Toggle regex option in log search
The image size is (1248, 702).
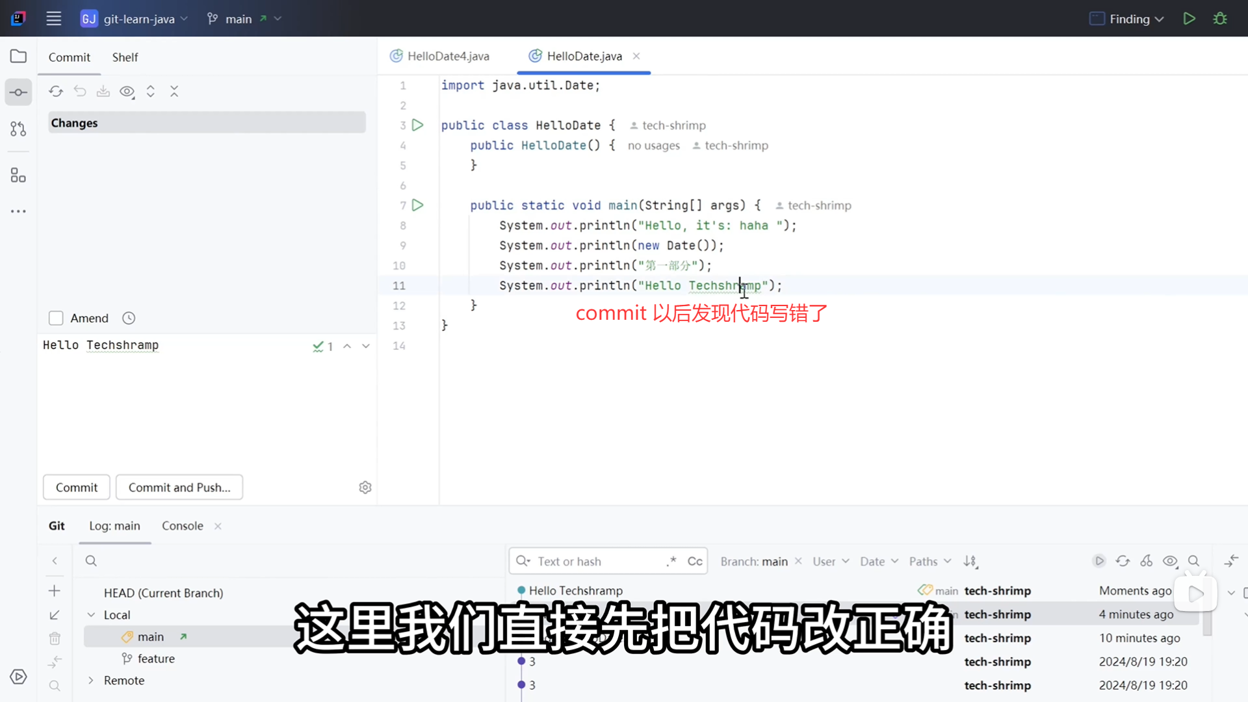671,562
